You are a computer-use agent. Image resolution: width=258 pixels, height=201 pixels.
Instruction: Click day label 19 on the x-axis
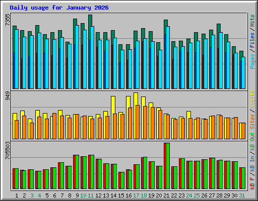point(151,195)
